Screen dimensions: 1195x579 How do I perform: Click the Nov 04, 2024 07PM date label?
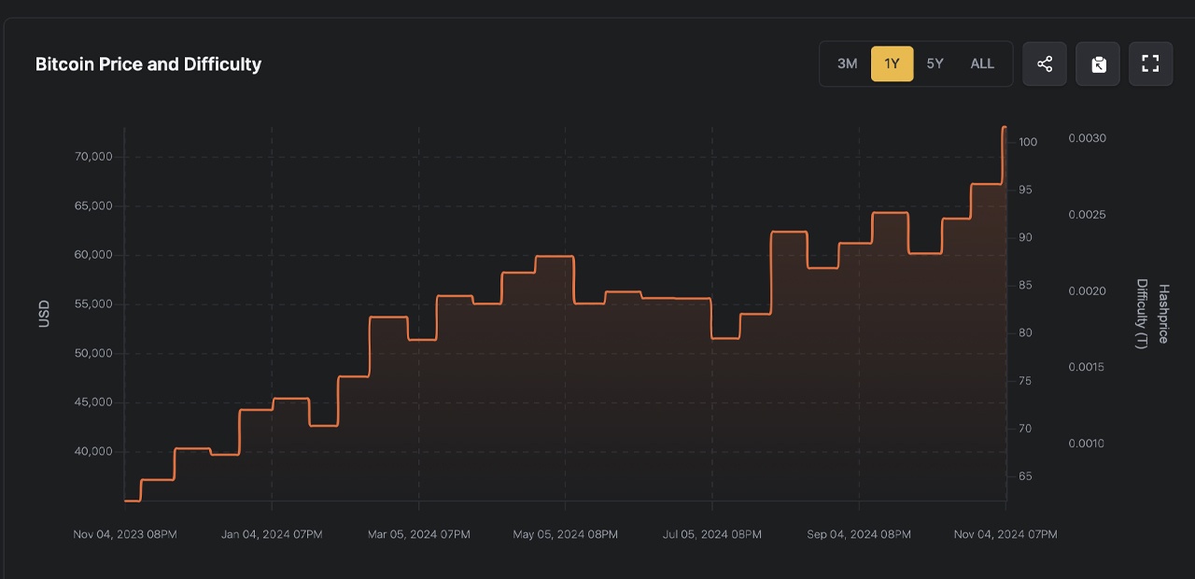click(x=1005, y=535)
